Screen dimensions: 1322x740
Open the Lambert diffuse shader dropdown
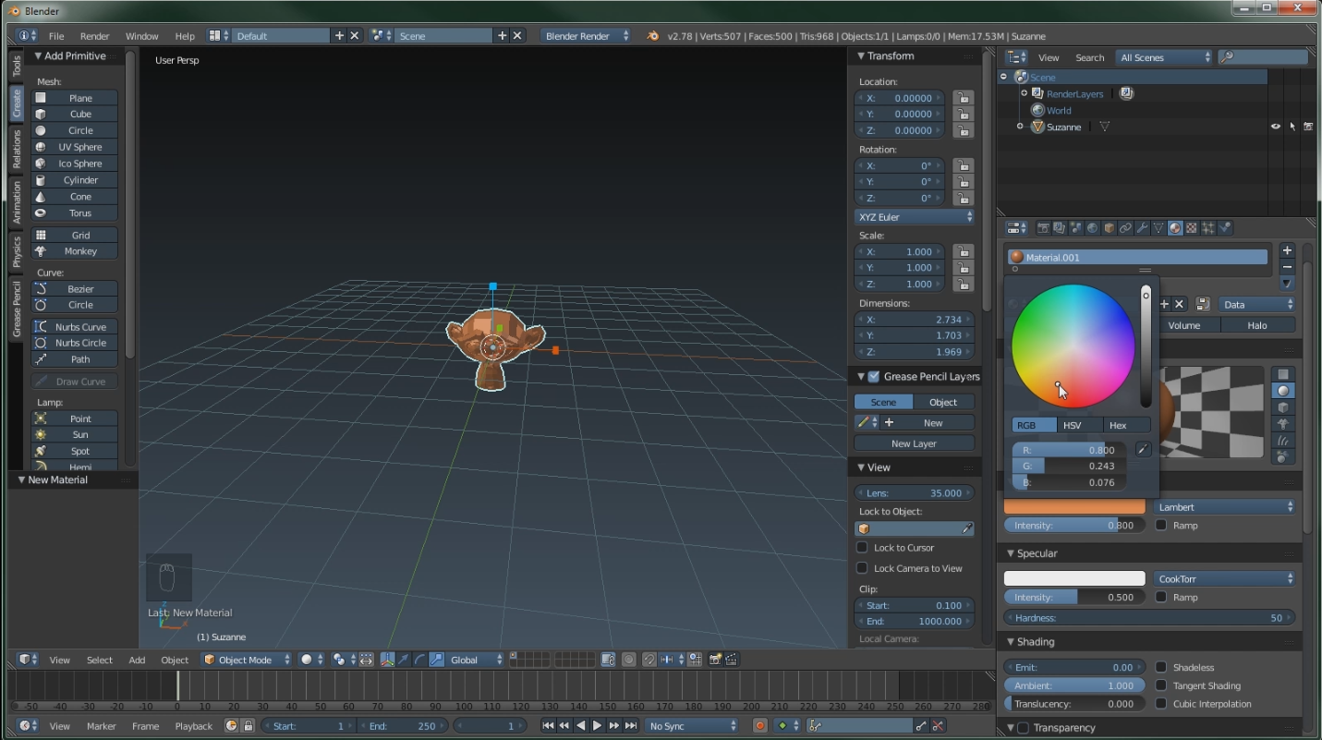[1224, 507]
